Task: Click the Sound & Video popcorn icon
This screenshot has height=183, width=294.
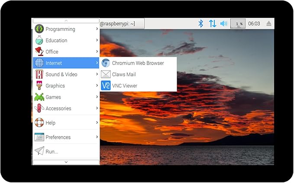Action: 39,74
